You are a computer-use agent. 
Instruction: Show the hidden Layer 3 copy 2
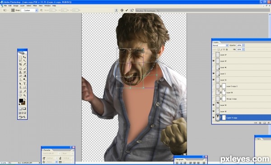(x=214, y=86)
